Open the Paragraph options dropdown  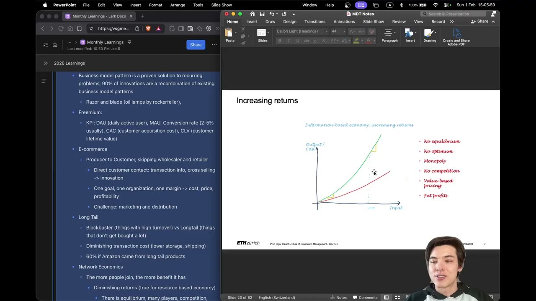pos(389,35)
